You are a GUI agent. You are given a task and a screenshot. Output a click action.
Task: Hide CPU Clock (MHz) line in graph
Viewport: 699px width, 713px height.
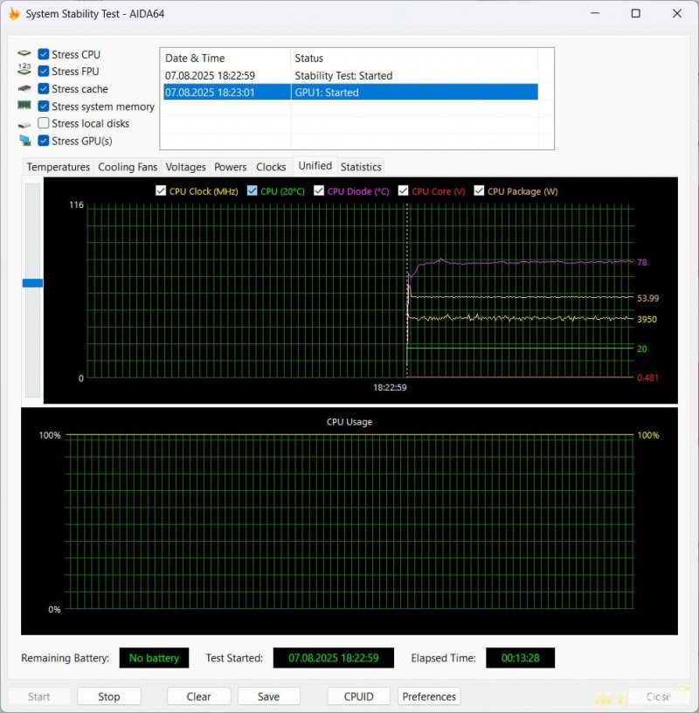(161, 191)
